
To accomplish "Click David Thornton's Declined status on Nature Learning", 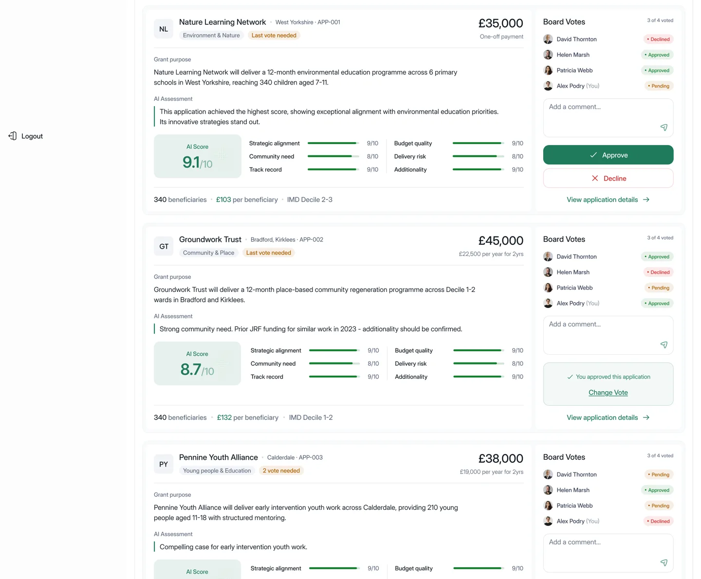I will tap(658, 39).
